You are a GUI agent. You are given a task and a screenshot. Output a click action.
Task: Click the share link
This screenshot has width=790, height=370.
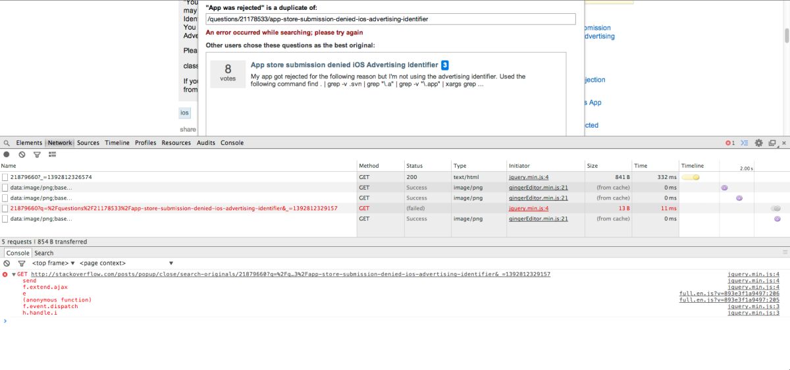pos(188,130)
